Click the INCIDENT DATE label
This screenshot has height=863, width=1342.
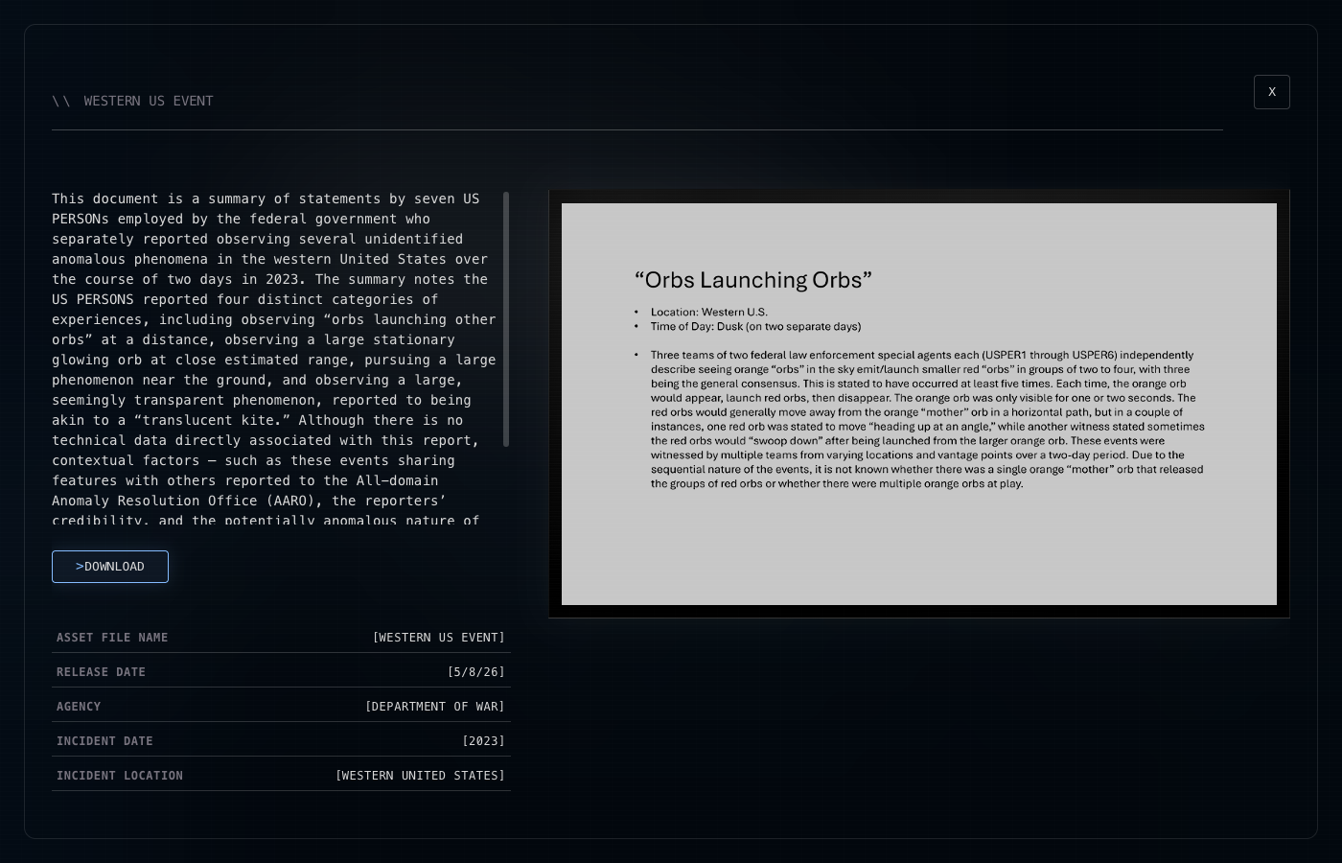point(104,741)
